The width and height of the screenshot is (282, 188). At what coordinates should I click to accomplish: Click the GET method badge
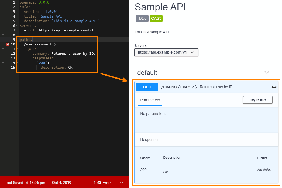click(147, 87)
